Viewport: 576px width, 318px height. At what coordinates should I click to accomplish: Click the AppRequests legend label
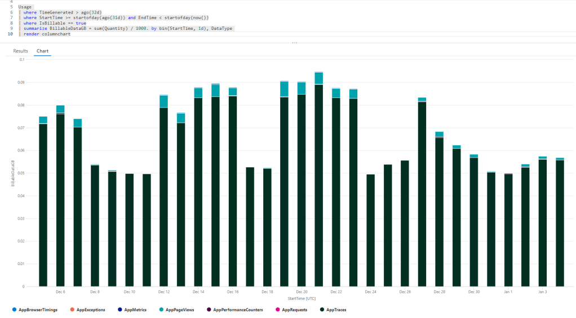pos(295,310)
